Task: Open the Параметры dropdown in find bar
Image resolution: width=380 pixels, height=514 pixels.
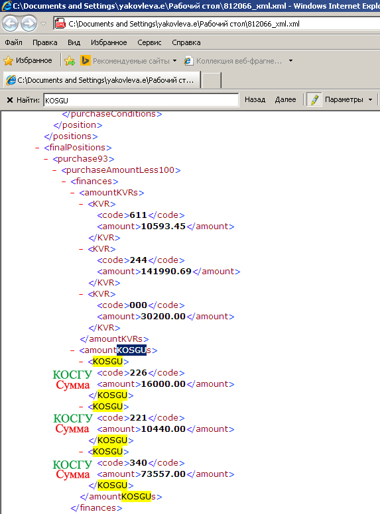Action: [x=348, y=99]
